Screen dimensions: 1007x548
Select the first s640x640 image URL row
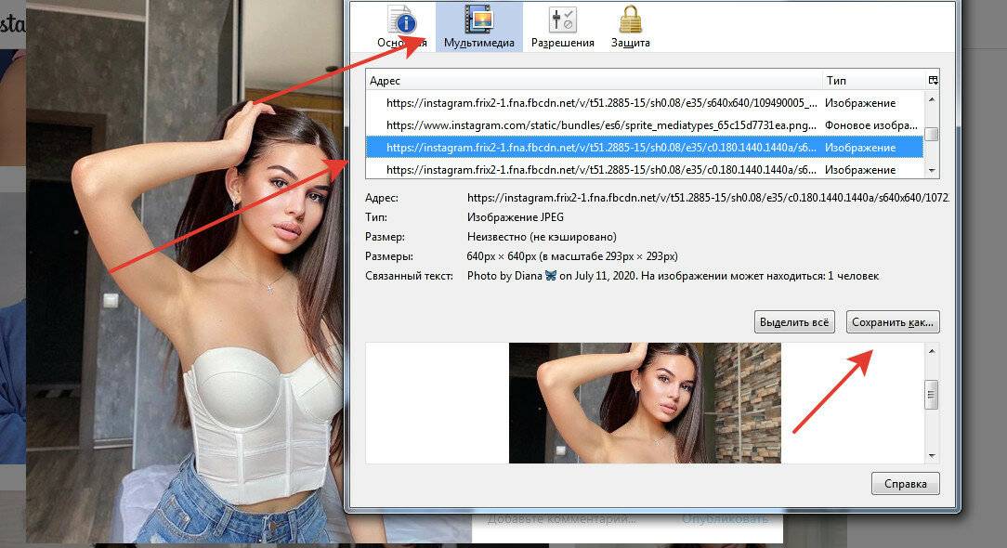(601, 102)
